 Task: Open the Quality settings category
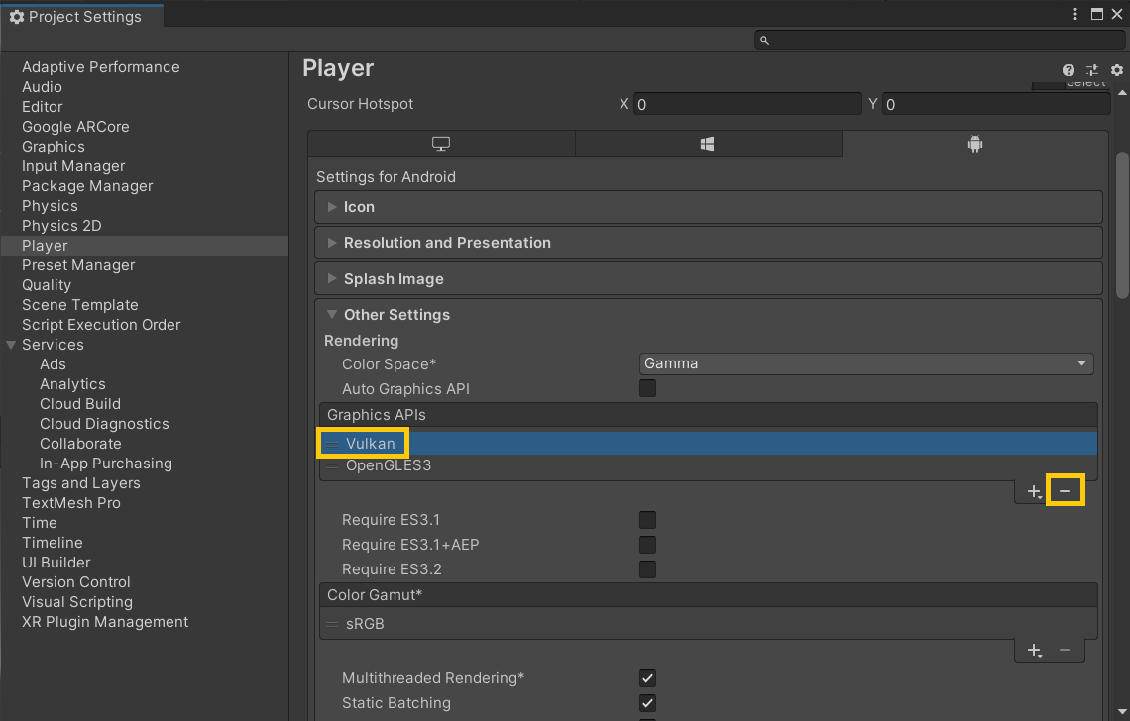(47, 285)
